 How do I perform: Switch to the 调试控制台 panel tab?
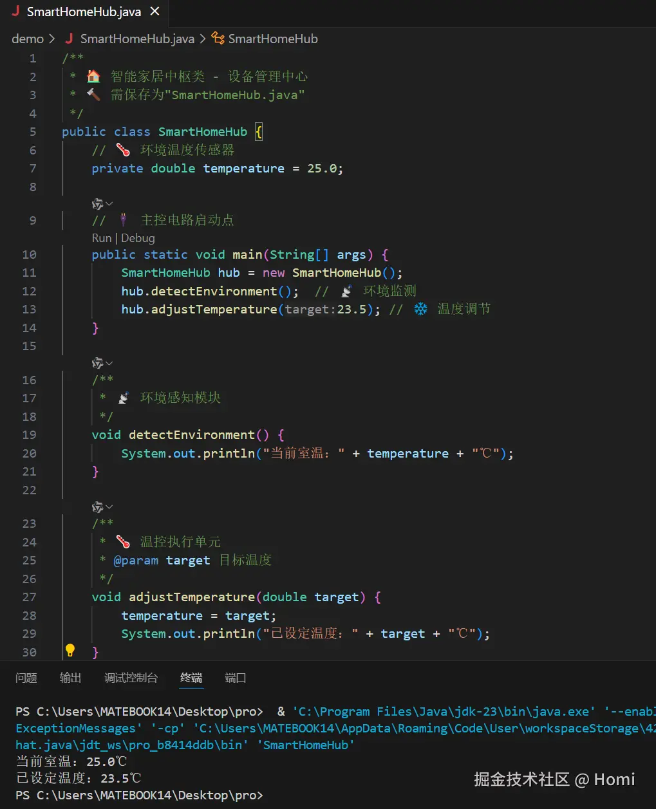[131, 678]
